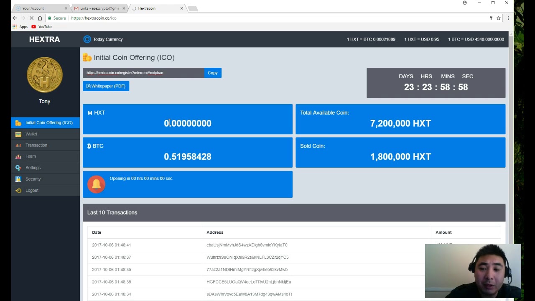Open the Apps bookmarks shortcut

pos(20,27)
